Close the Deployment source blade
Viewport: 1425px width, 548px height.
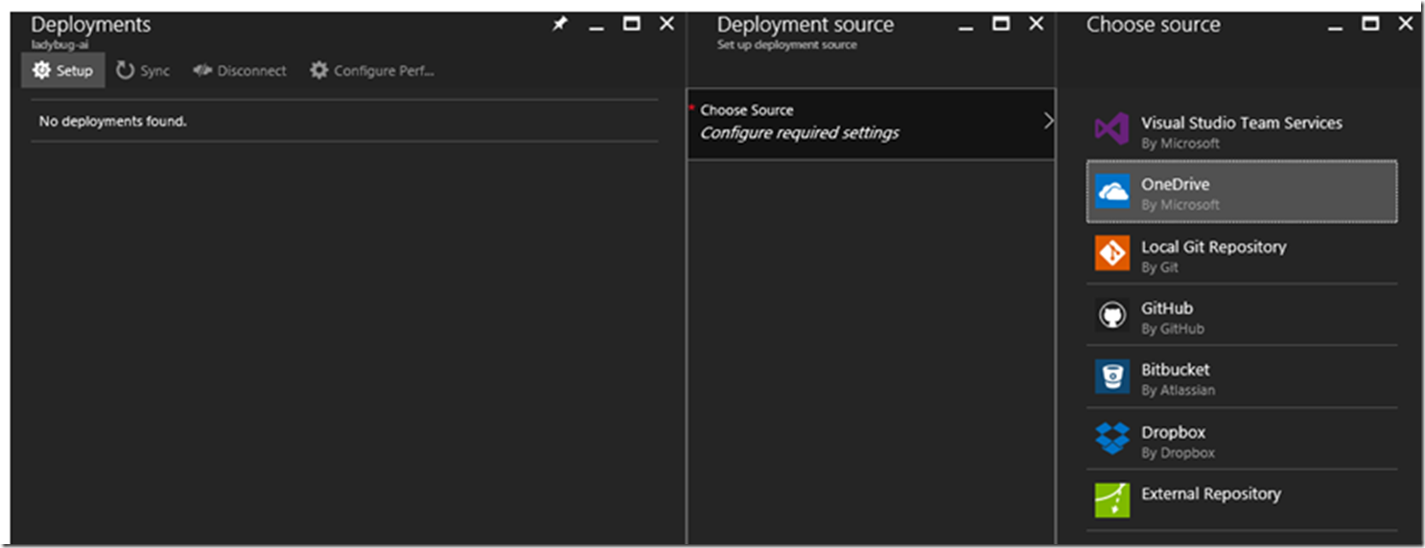click(x=1037, y=24)
